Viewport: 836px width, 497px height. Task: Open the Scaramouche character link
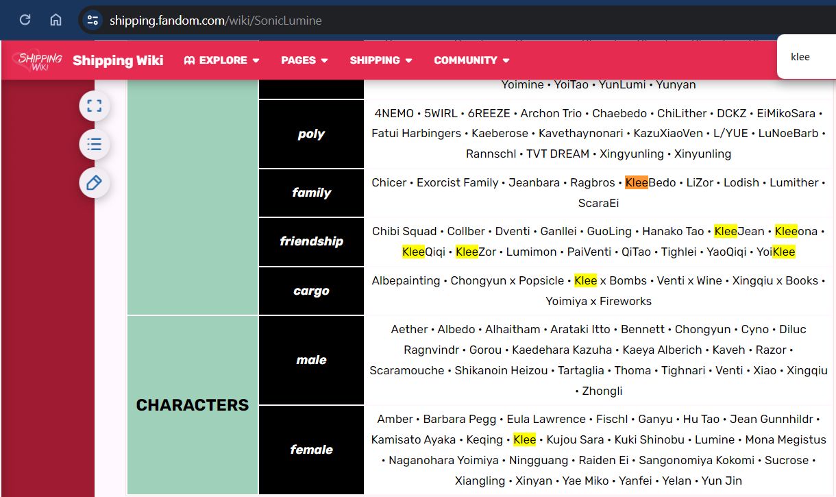pos(407,370)
